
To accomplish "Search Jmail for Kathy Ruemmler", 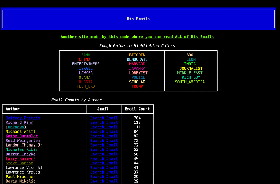I will pyautogui.click(x=104, y=136).
